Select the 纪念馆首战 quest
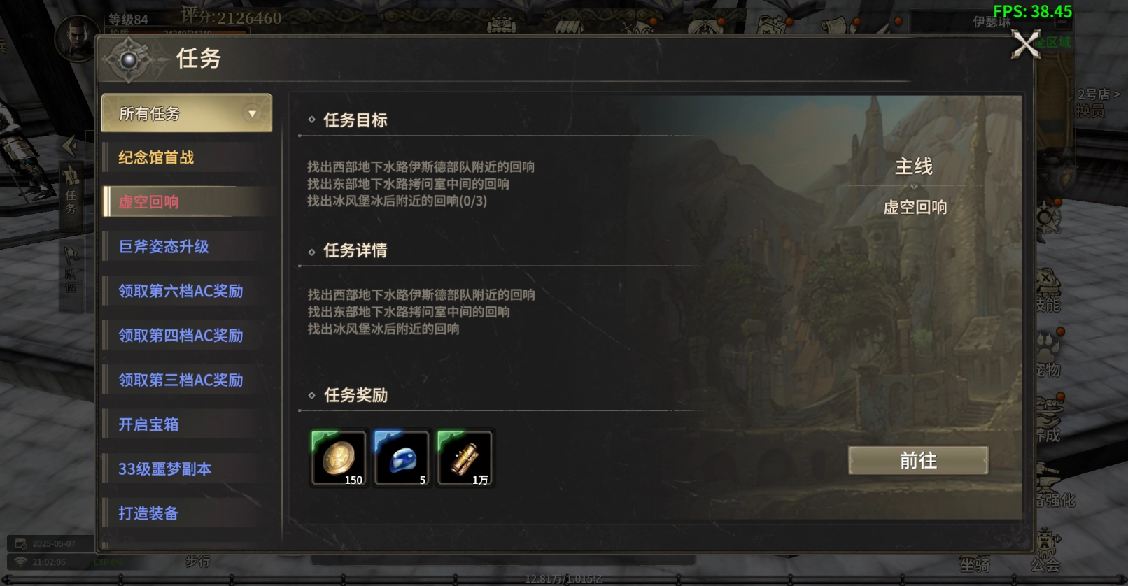 click(x=187, y=157)
